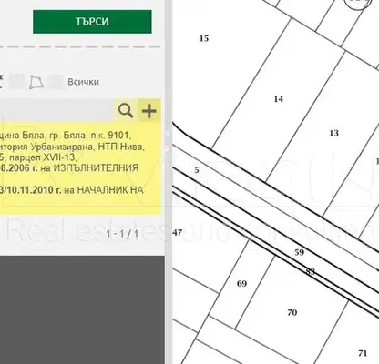This screenshot has height=364, width=379.
Task: Select parcel 15 on the map
Action: 204,38
